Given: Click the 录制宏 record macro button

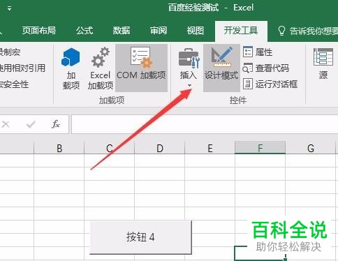Looking at the screenshot, I should tap(10, 52).
